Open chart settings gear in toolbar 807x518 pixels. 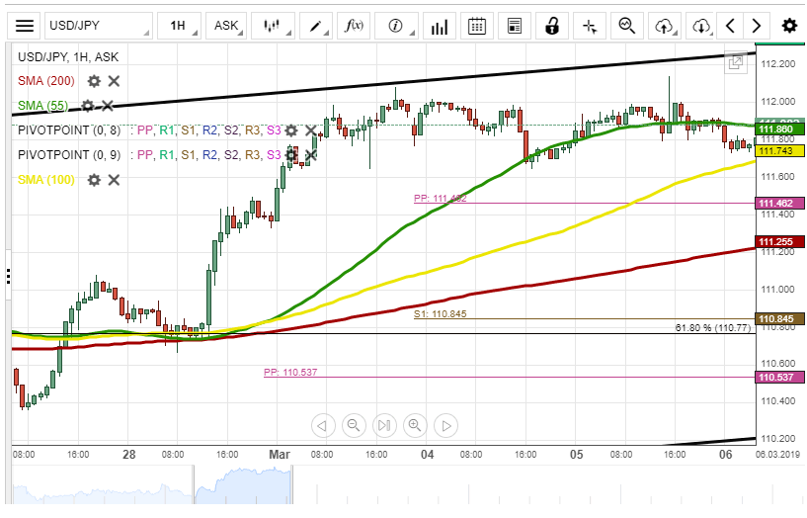(x=789, y=26)
